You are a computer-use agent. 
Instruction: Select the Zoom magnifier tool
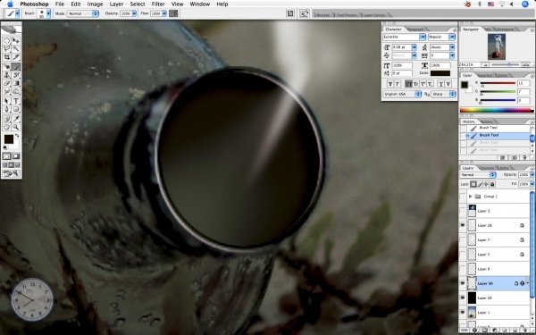click(x=16, y=127)
